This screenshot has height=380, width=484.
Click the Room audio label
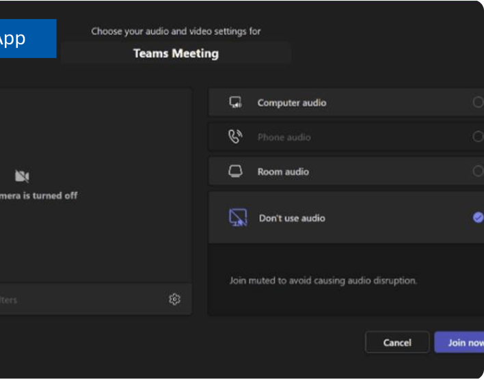tap(283, 172)
